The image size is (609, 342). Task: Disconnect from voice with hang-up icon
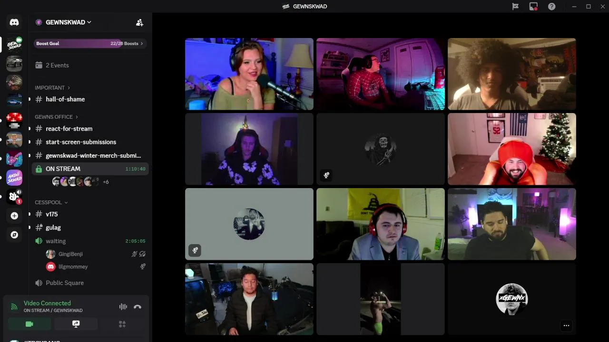[138, 306]
